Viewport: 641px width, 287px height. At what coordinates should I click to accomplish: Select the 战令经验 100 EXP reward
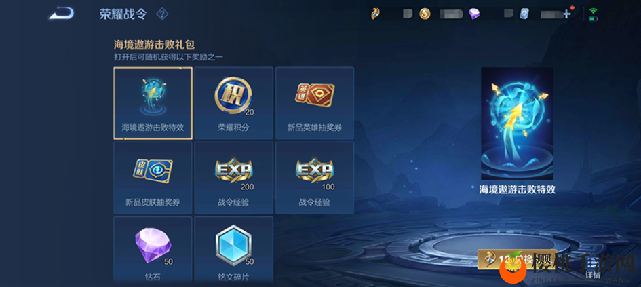point(314,178)
